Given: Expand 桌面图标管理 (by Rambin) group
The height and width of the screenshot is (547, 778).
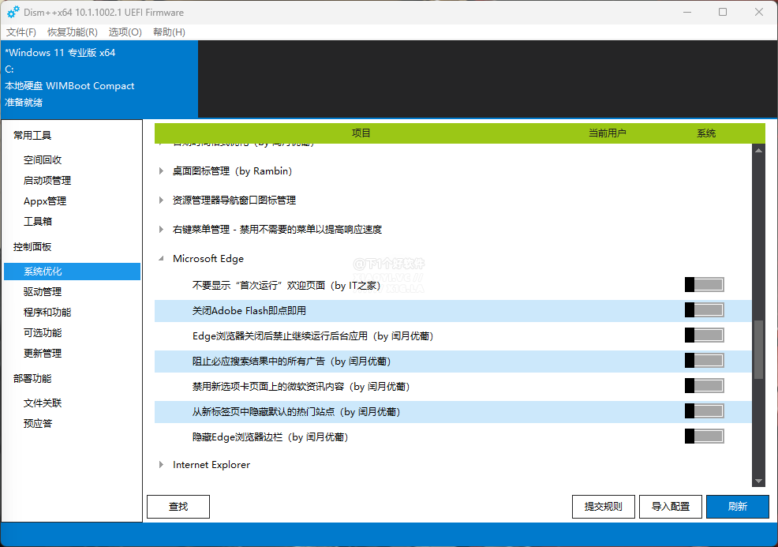Looking at the screenshot, I should pyautogui.click(x=161, y=171).
